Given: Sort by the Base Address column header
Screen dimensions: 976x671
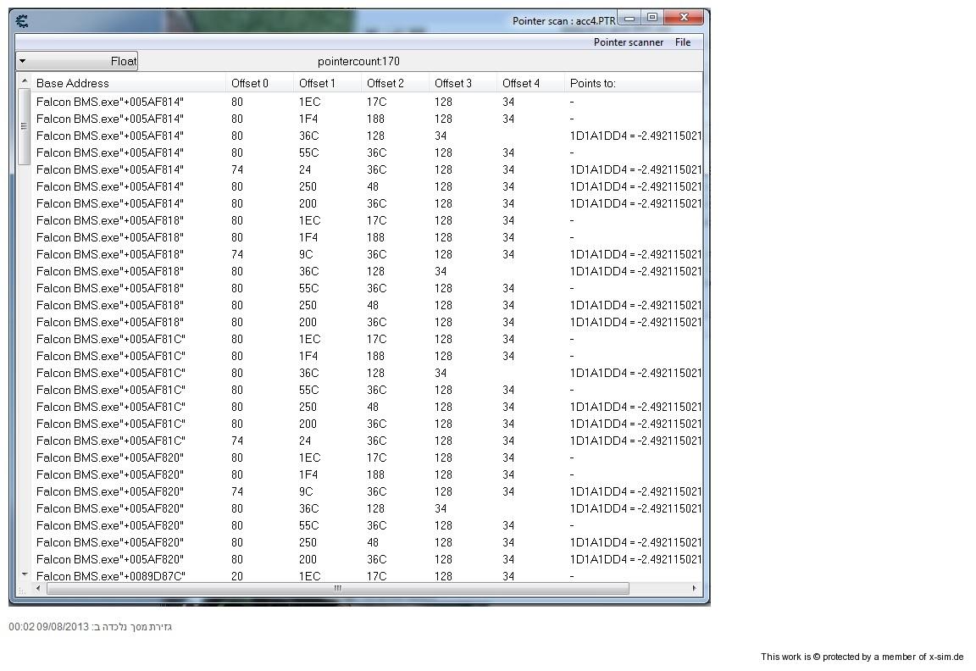Looking at the screenshot, I should coord(73,83).
